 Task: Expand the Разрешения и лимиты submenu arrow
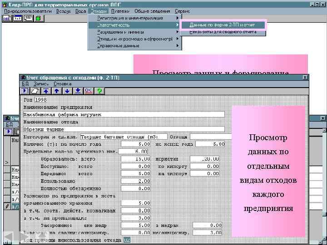click(178, 32)
